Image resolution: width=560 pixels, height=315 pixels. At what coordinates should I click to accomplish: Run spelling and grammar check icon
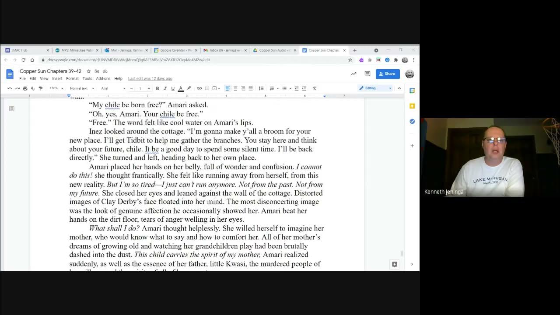point(33,88)
